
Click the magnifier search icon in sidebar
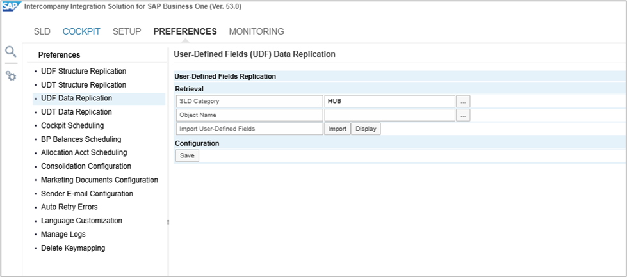pos(11,52)
